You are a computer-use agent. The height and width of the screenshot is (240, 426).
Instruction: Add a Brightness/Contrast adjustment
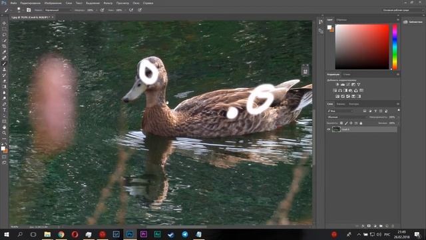pyautogui.click(x=337, y=85)
